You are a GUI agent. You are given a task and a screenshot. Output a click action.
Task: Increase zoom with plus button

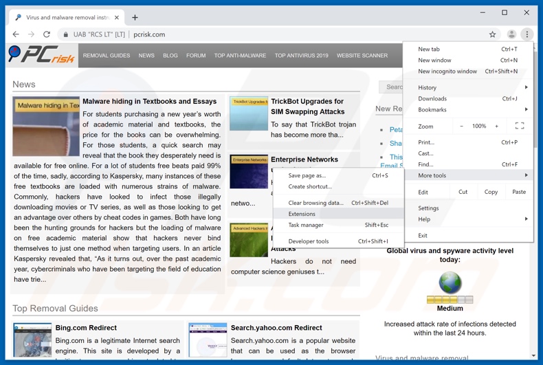pos(496,126)
